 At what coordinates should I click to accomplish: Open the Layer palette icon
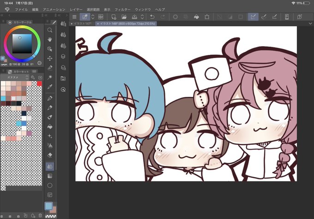point(63,57)
